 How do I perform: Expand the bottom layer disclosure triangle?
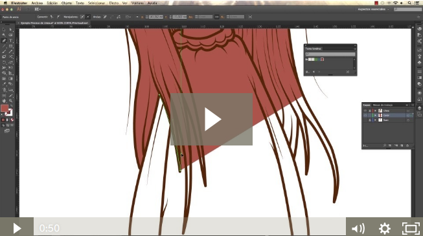click(375, 120)
